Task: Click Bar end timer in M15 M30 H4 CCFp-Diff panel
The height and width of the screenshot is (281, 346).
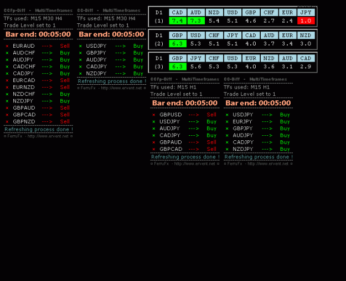Action: 38,34
